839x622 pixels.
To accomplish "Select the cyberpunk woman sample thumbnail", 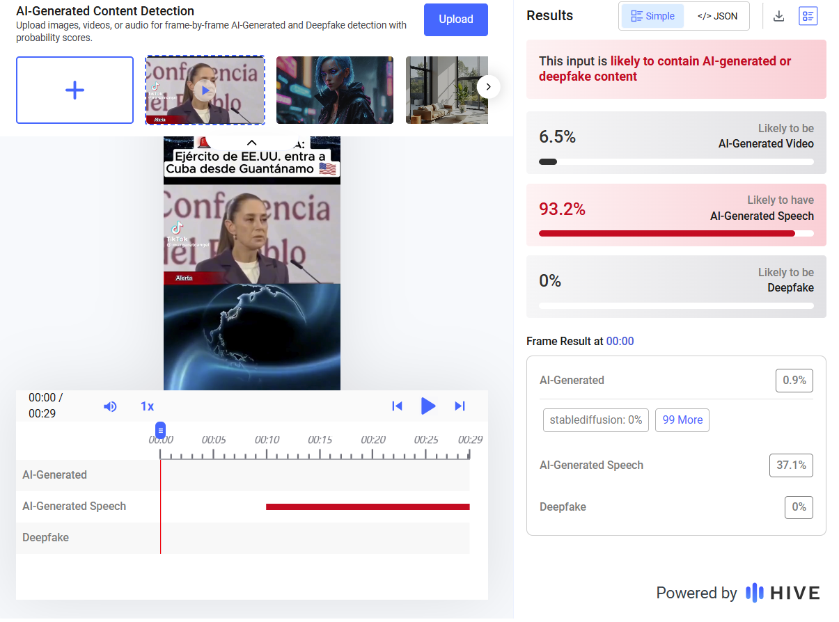I will click(x=335, y=90).
